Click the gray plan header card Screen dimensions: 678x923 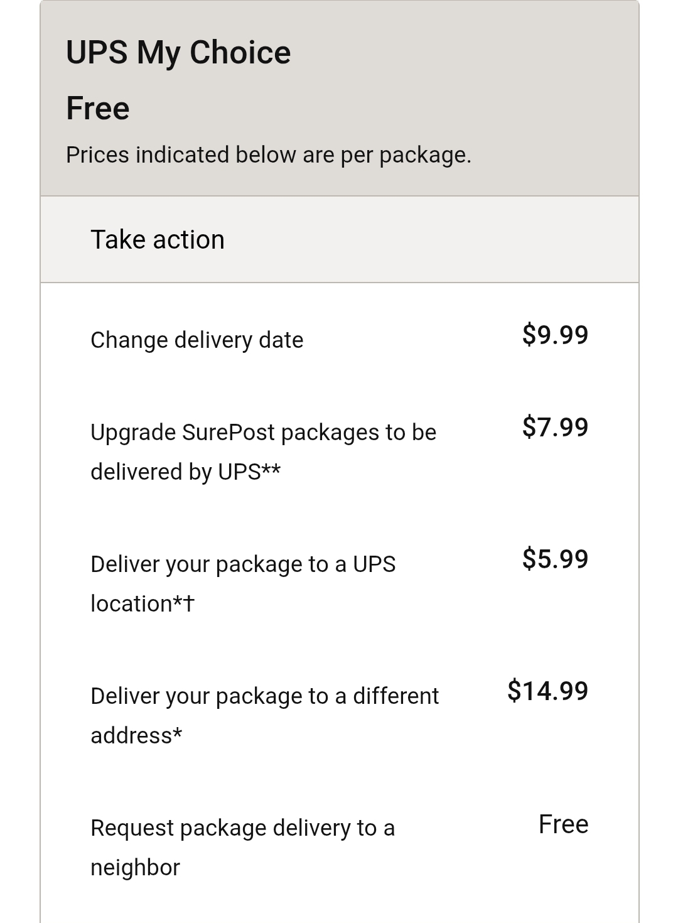[x=340, y=99]
